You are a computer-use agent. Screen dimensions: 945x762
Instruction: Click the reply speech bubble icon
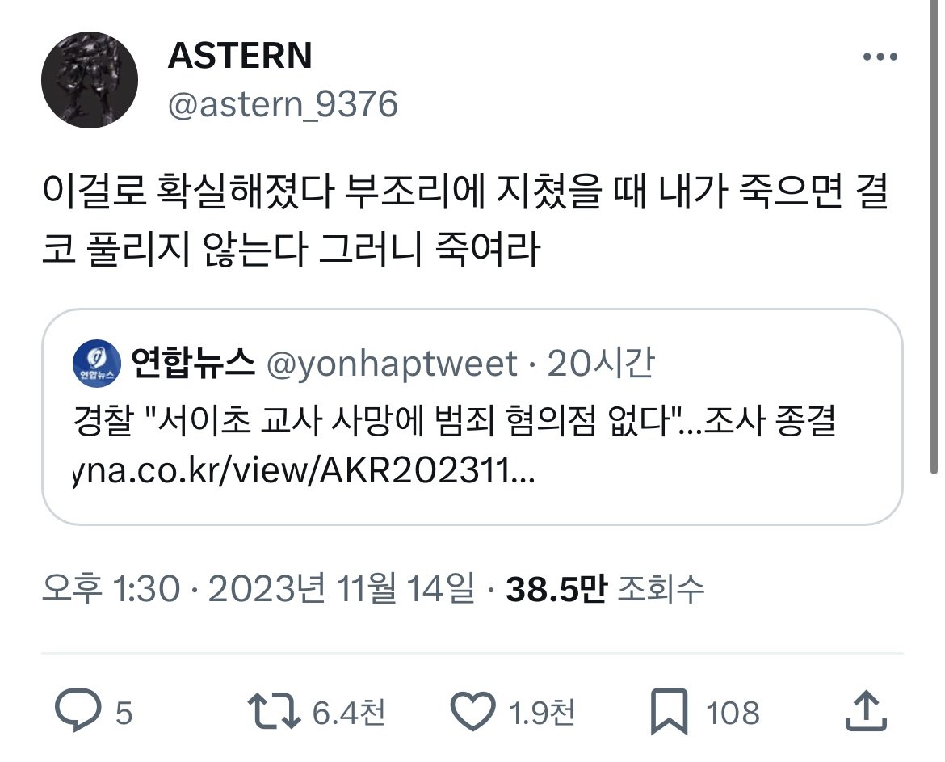tap(78, 709)
